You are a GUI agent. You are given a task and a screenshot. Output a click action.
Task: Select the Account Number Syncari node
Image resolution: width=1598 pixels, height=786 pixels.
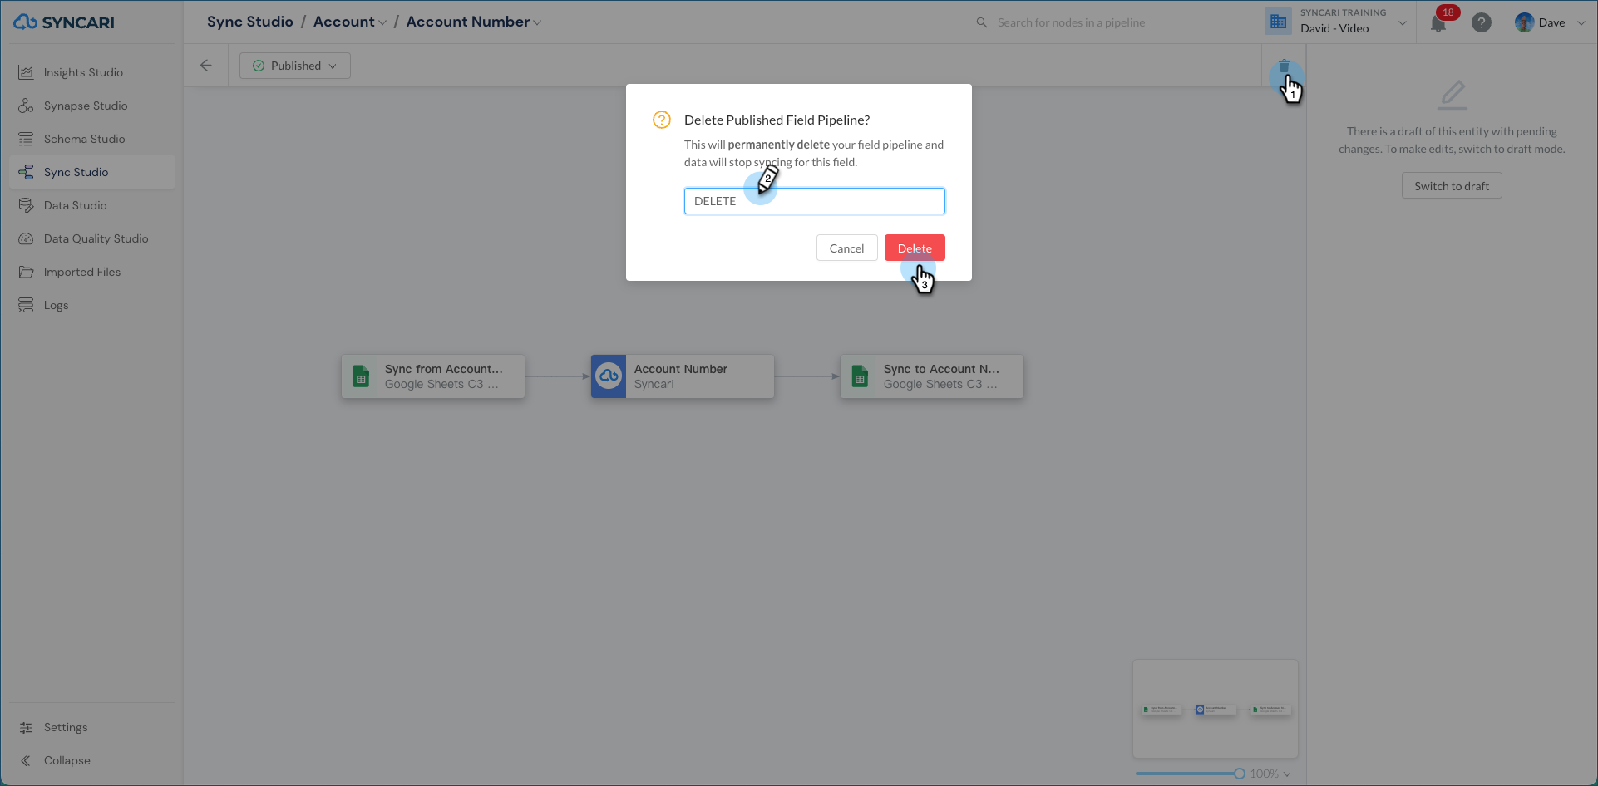click(683, 376)
